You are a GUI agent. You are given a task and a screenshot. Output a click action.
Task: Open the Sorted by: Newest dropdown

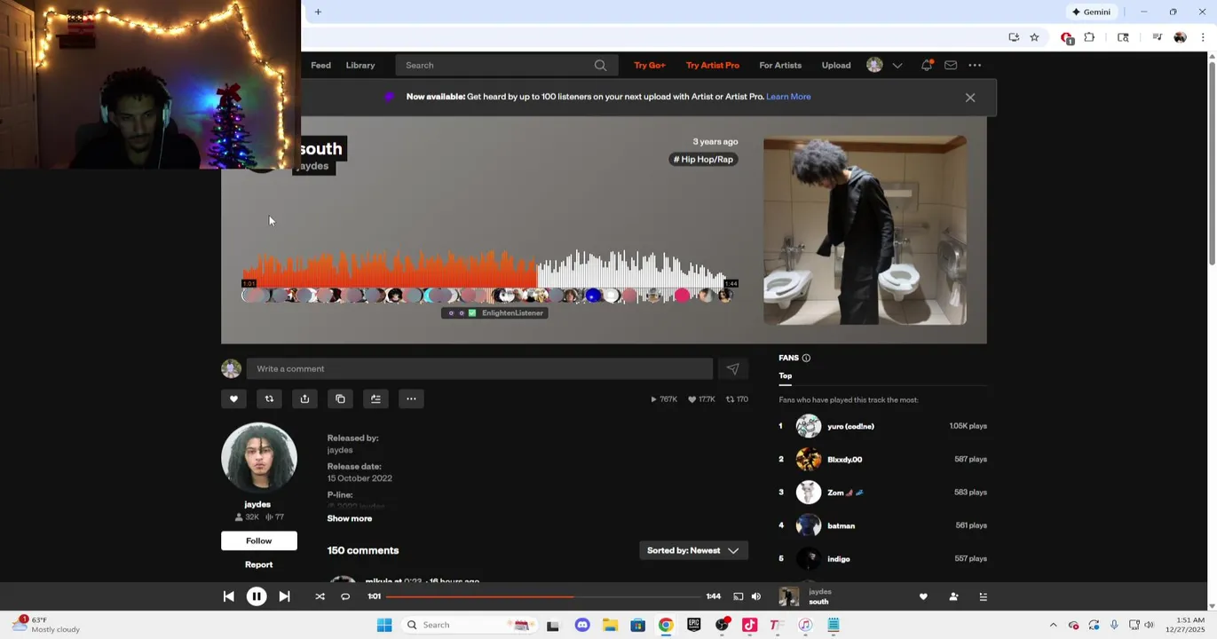pyautogui.click(x=693, y=550)
